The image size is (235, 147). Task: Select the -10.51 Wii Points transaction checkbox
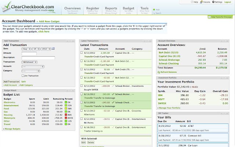(82, 119)
